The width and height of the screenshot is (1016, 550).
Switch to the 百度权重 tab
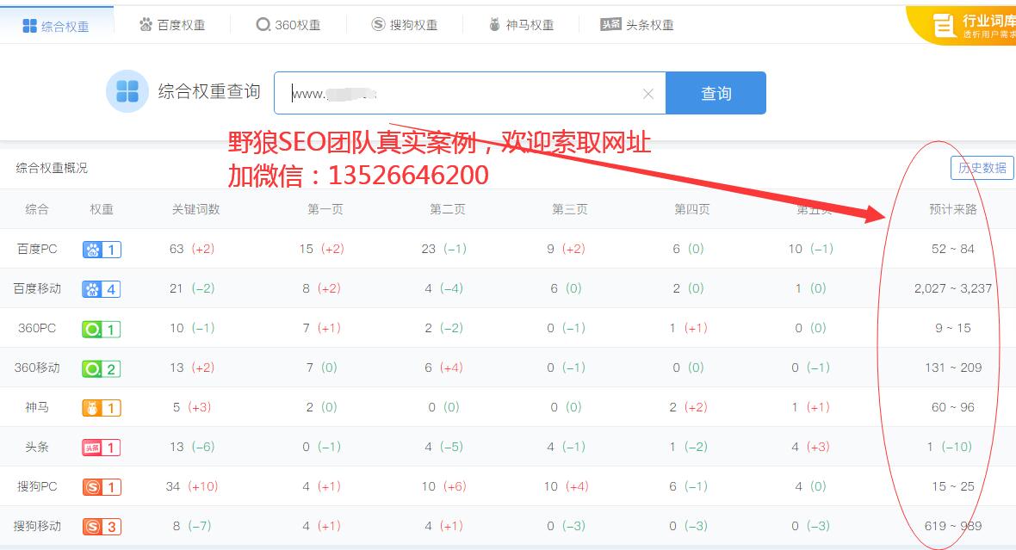point(172,25)
